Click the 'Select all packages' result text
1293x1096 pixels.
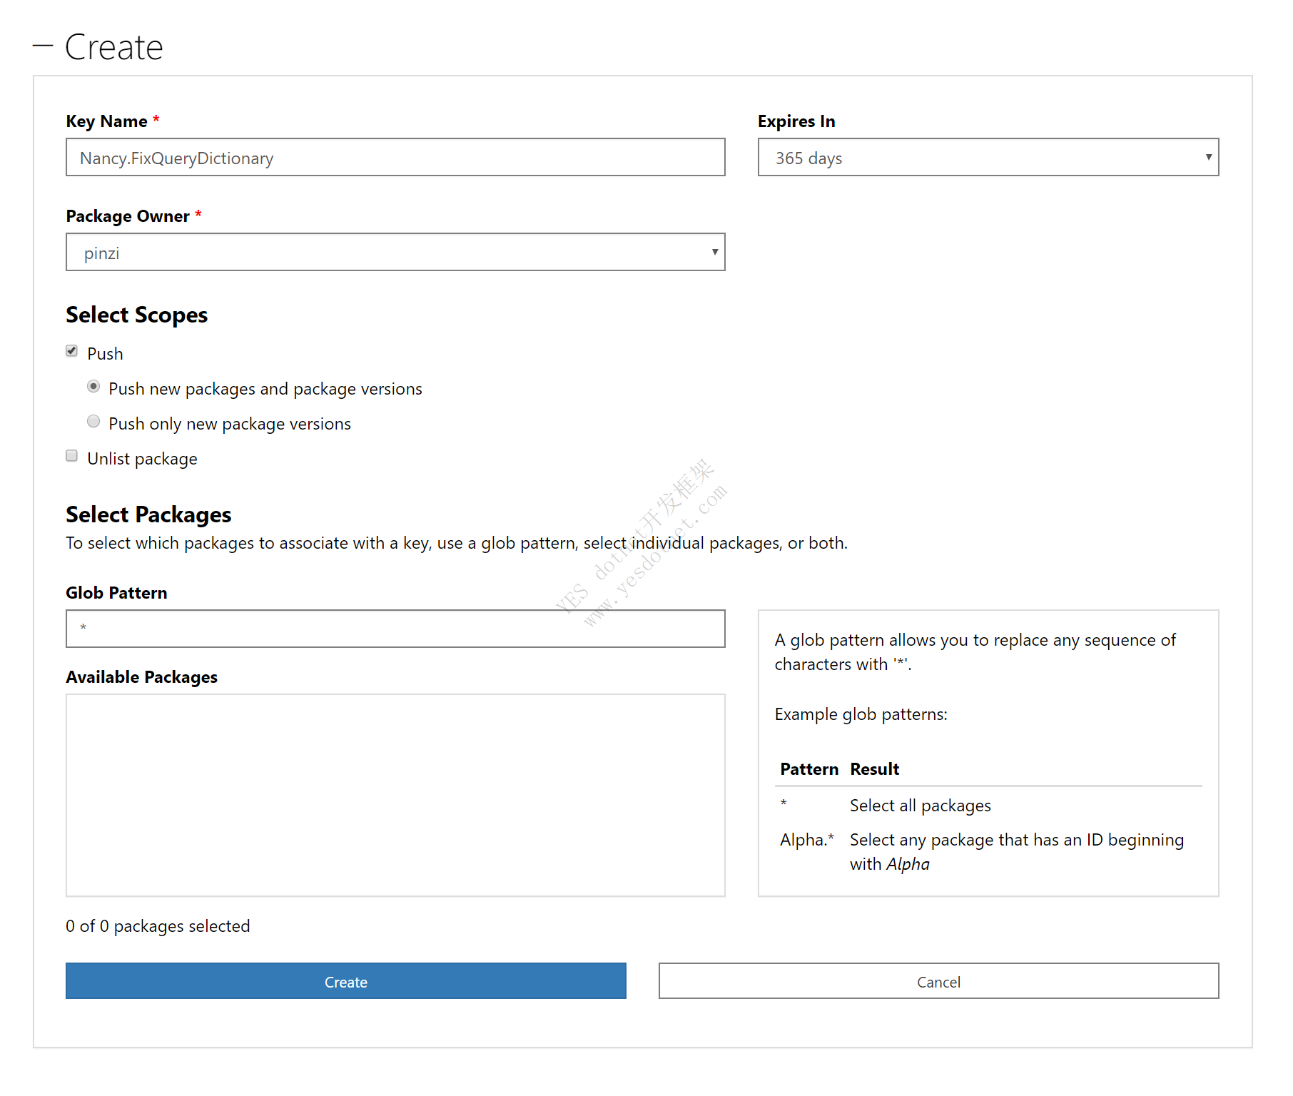coord(920,806)
